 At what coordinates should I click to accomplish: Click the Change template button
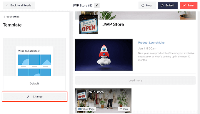(34, 97)
